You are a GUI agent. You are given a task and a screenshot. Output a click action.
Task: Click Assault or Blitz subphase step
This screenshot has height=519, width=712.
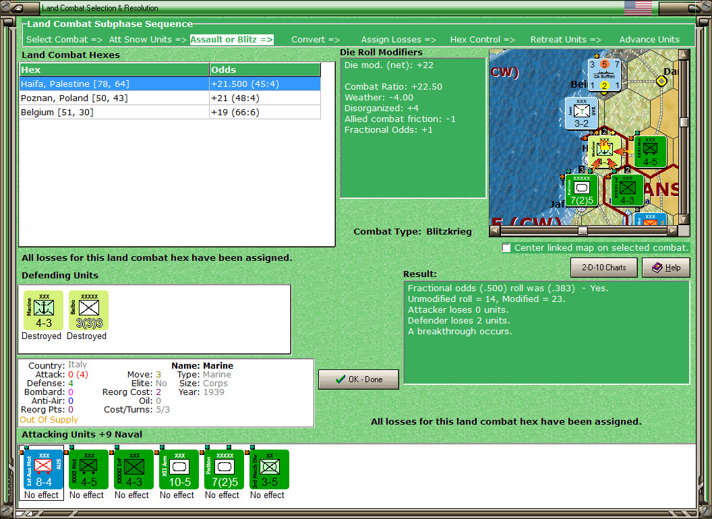click(231, 40)
